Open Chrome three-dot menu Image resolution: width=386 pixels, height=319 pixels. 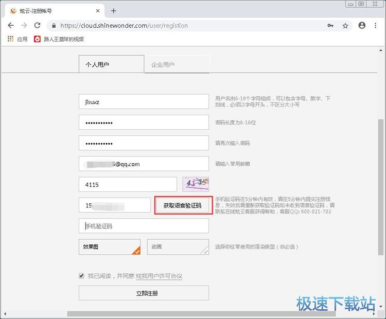point(375,25)
